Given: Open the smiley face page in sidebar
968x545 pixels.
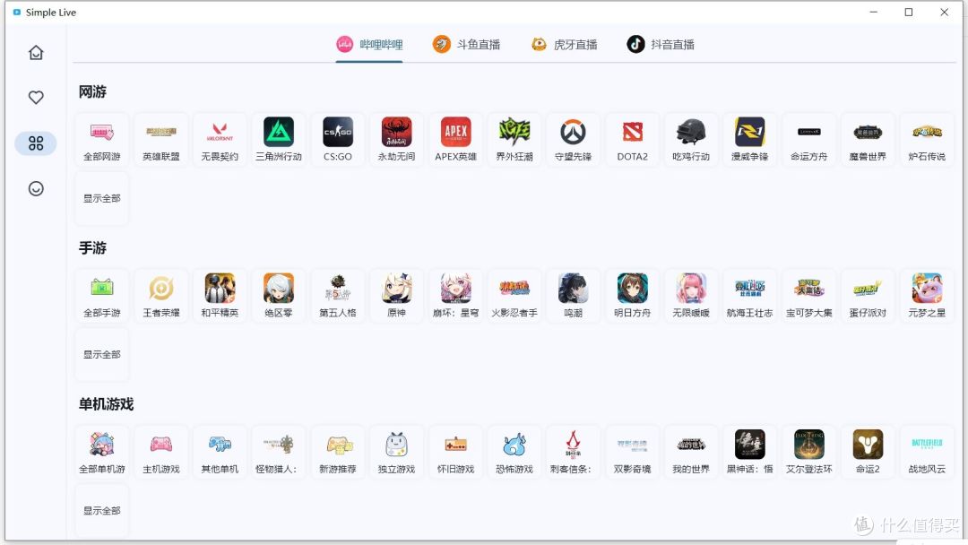Looking at the screenshot, I should click(x=36, y=189).
